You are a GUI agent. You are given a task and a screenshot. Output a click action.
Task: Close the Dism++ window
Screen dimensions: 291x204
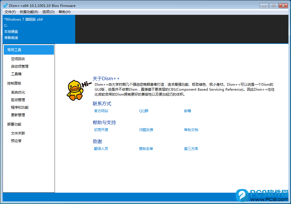pyautogui.click(x=283, y=6)
